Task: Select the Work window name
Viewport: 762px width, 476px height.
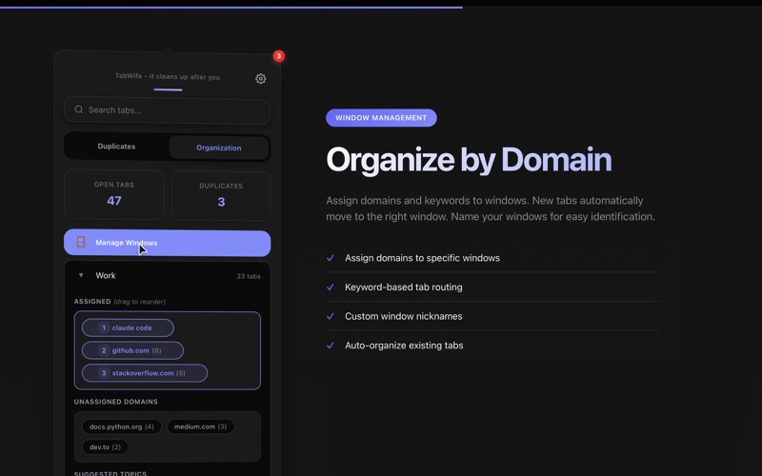Action: (106, 275)
